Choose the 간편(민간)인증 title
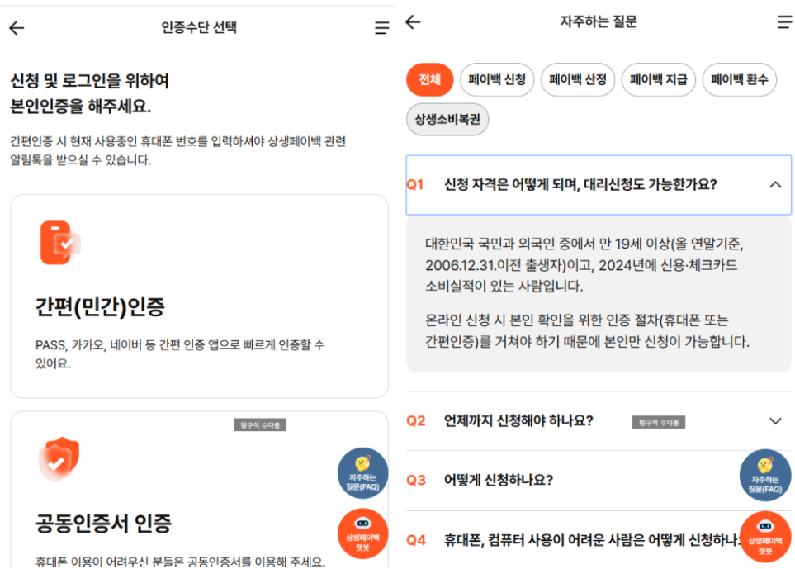 coord(100,307)
